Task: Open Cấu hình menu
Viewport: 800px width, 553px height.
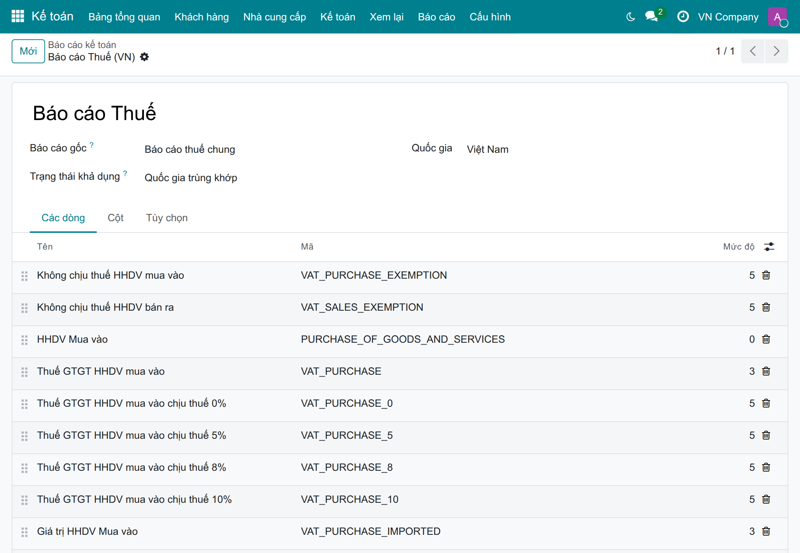Action: tap(490, 17)
